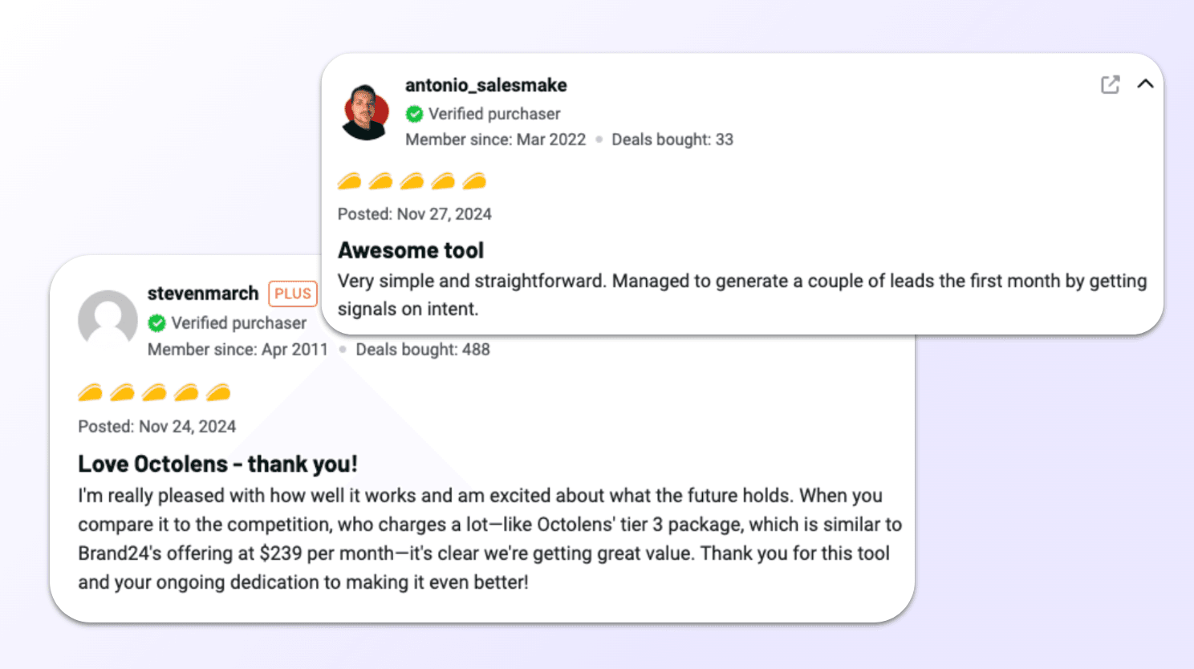The height and width of the screenshot is (669, 1194).
Task: Click the first taco rating icon on stevenmarch's review
Action: [89, 392]
